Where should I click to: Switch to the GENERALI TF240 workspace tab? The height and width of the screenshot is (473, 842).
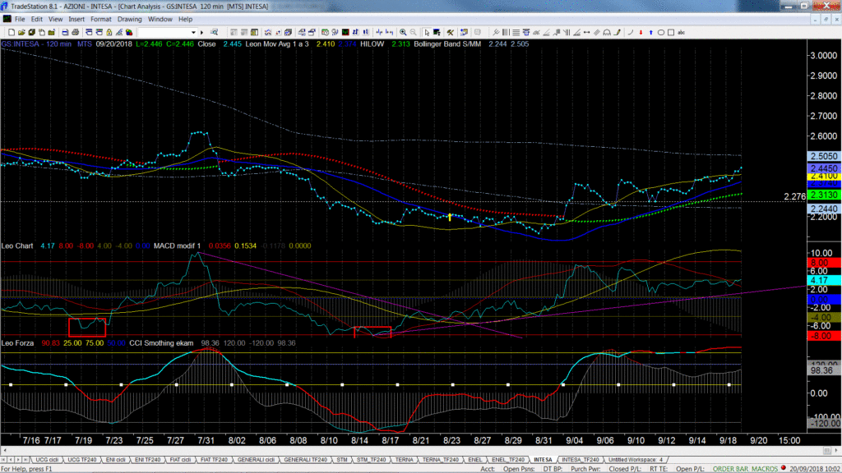point(305,460)
